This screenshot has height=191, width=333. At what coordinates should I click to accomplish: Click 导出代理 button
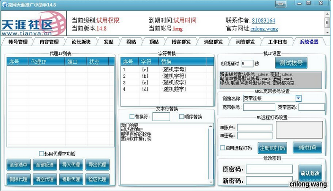click(x=97, y=165)
